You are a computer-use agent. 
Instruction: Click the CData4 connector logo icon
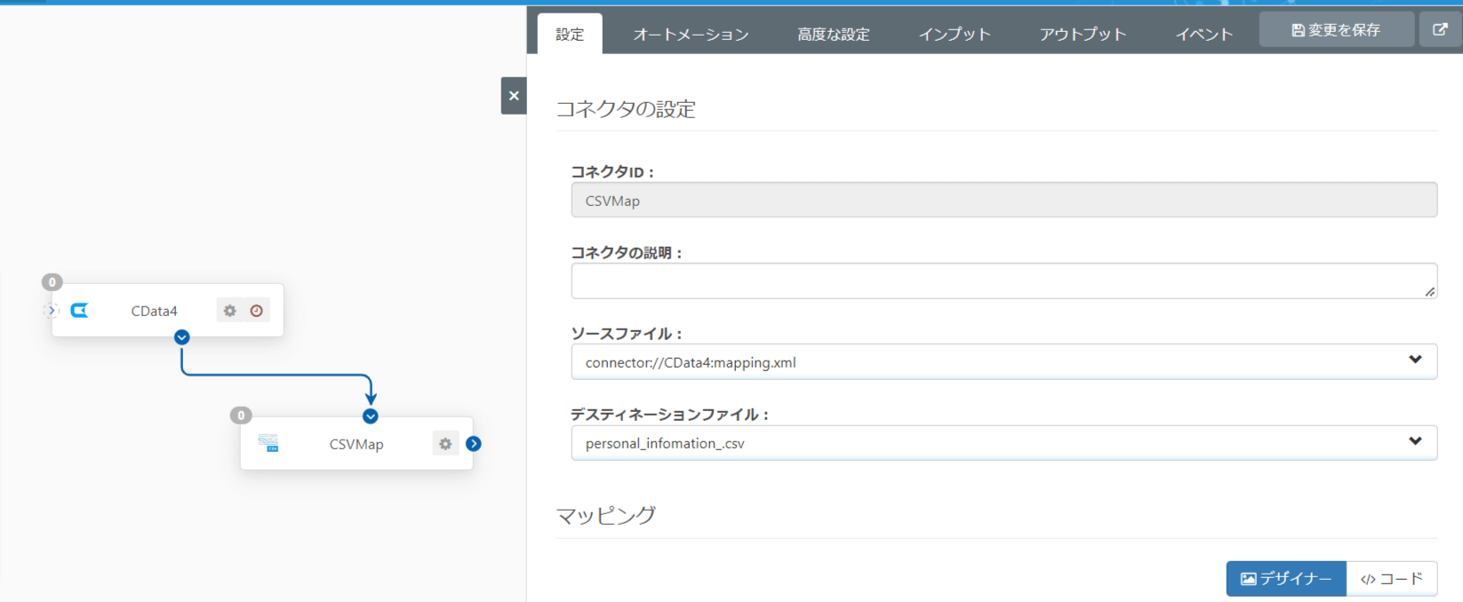80,311
